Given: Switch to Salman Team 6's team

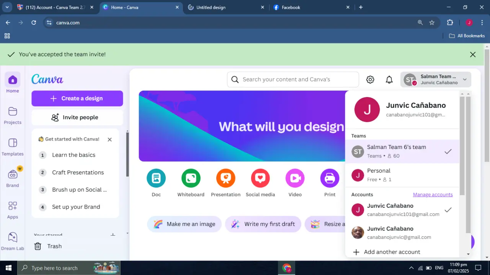Looking at the screenshot, I should point(402,151).
